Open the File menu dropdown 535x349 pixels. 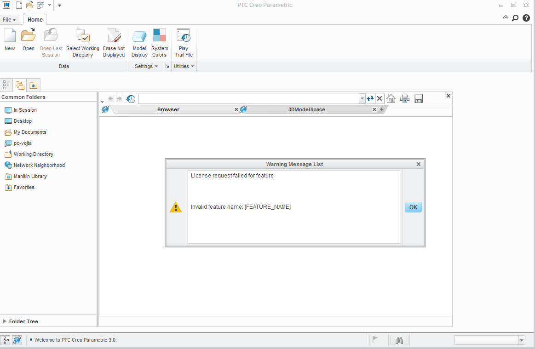point(9,20)
